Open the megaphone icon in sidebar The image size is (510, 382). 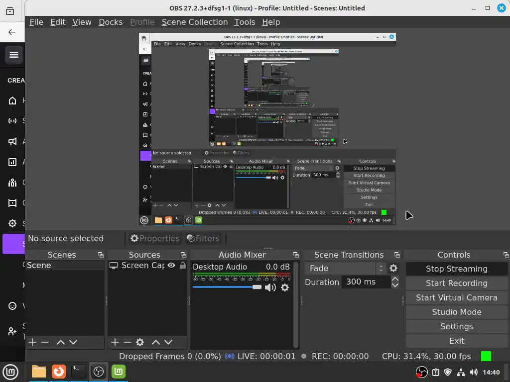[x=12, y=141]
